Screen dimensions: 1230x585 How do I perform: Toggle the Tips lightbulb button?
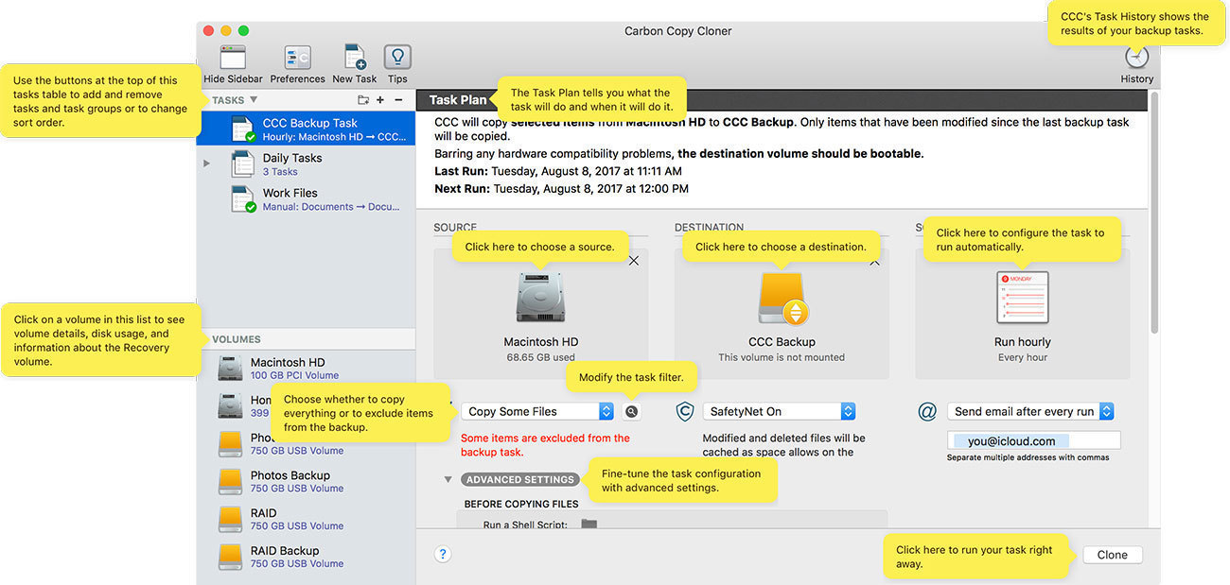(397, 58)
